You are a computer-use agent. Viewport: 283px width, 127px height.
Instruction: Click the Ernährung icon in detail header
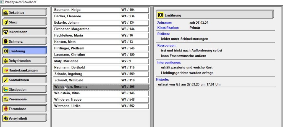pos(160,15)
